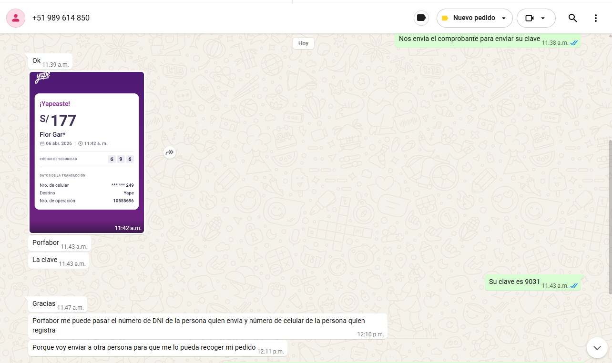Click the black label tag icon

(x=421, y=18)
